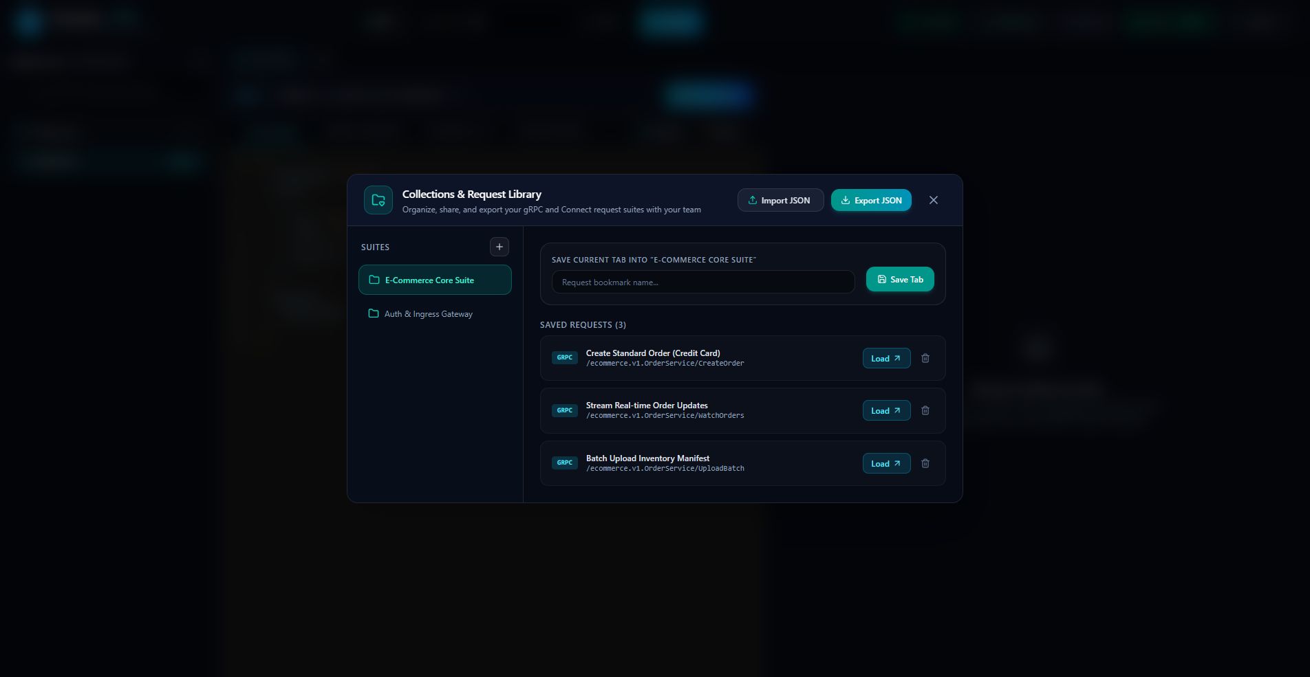Delete the Create Standard Order request

pos(925,358)
